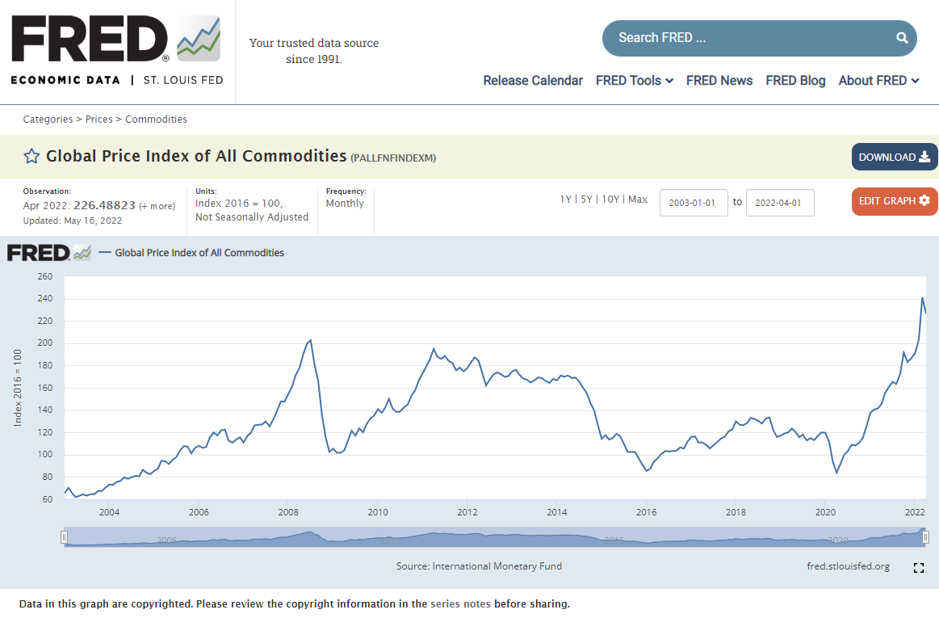This screenshot has height=618, width=939.
Task: Open the Release Calendar menu item
Action: 533,80
